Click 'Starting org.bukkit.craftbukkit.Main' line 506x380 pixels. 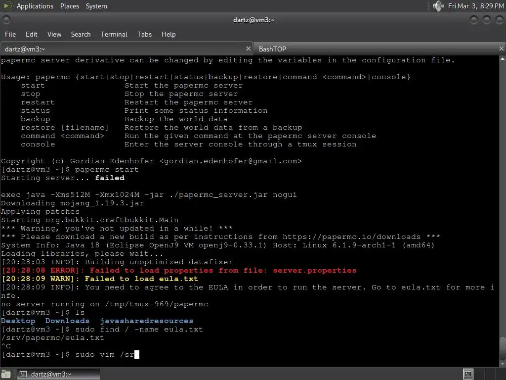(x=90, y=220)
